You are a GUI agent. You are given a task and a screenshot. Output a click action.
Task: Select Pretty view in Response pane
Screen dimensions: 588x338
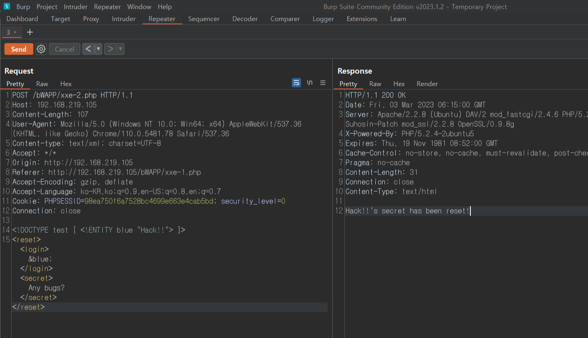coord(348,84)
